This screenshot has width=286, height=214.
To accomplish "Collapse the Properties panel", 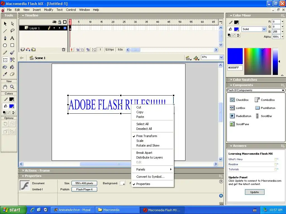I will click(x=23, y=176).
